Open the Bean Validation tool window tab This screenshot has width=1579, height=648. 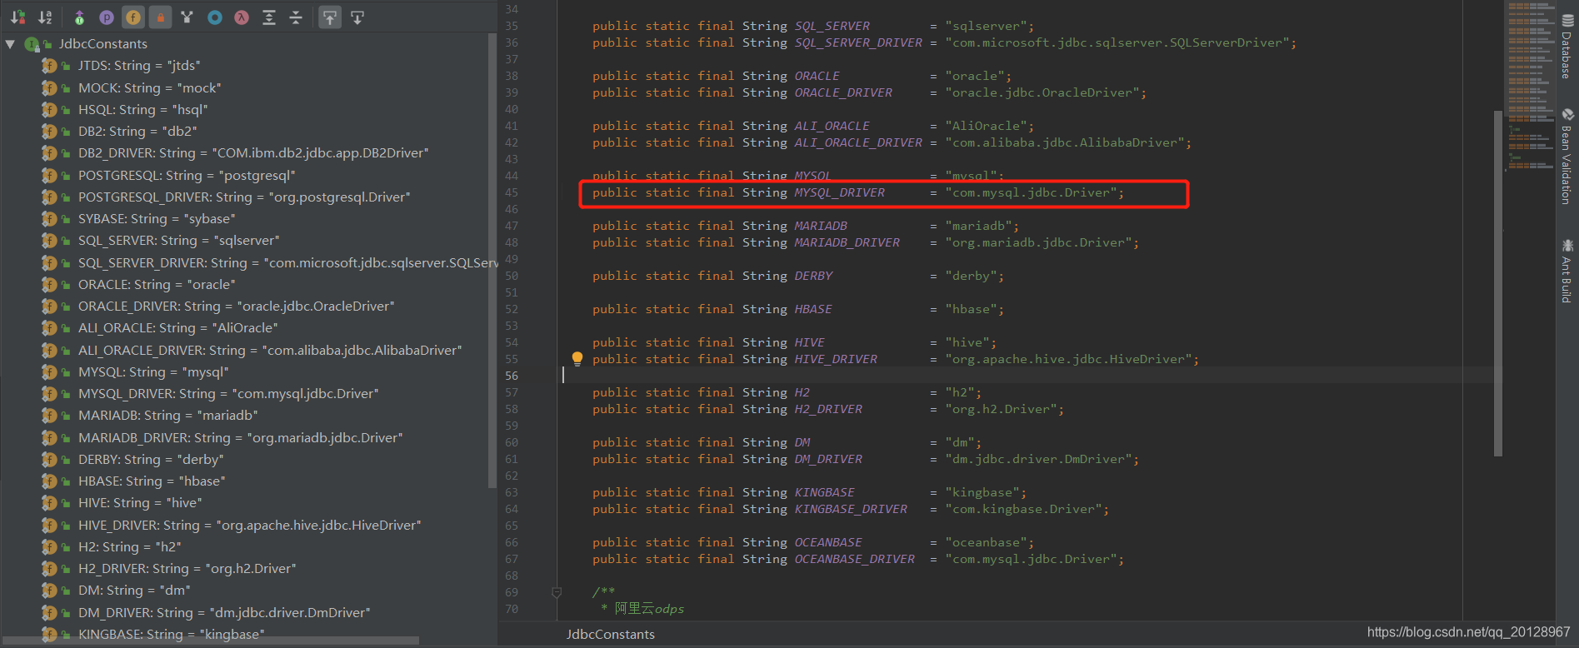tap(1567, 157)
